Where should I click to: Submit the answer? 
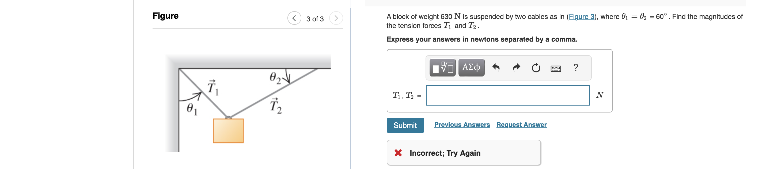pos(405,125)
